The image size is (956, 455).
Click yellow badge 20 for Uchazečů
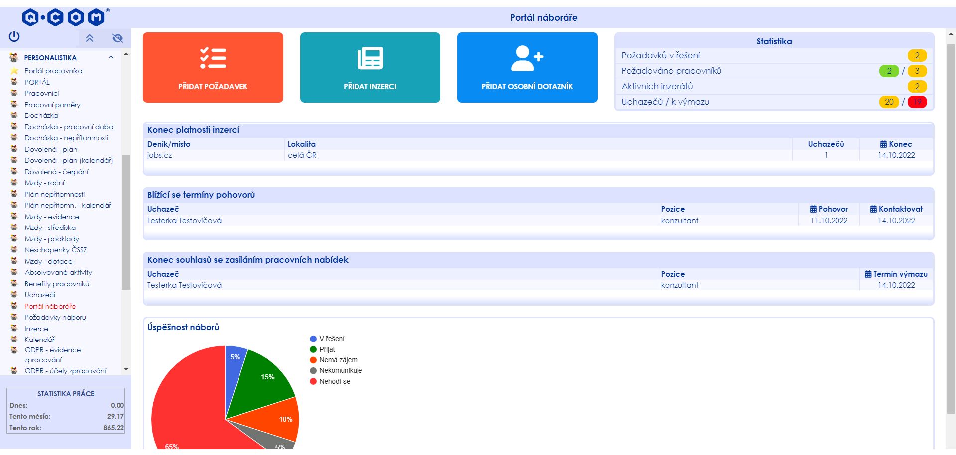pos(889,102)
